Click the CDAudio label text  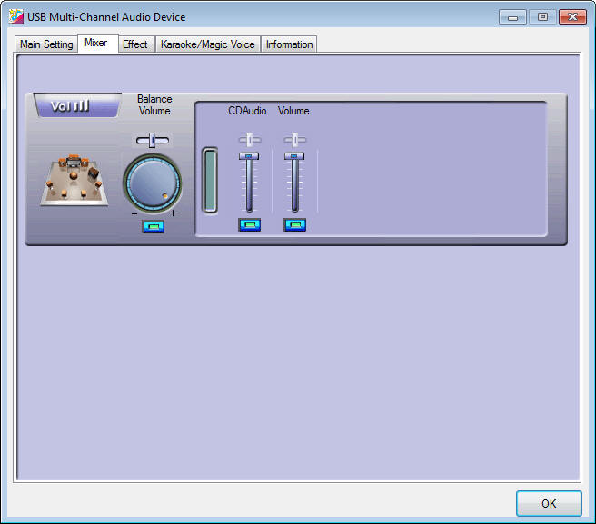point(247,111)
